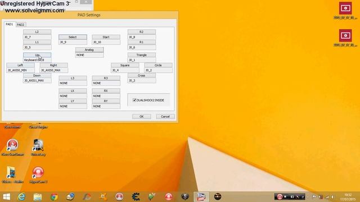Open the DriverEasy desktop shortcut
Screen dimensions: 360x202
[38, 148]
